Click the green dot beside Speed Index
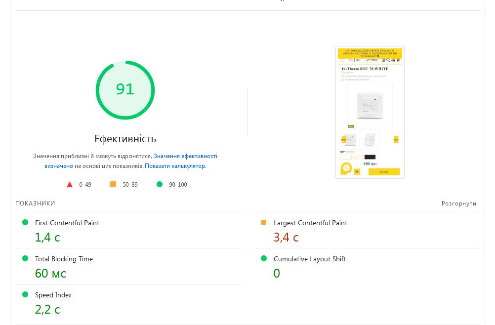Viewport: 495px width, 325px height. click(25, 294)
